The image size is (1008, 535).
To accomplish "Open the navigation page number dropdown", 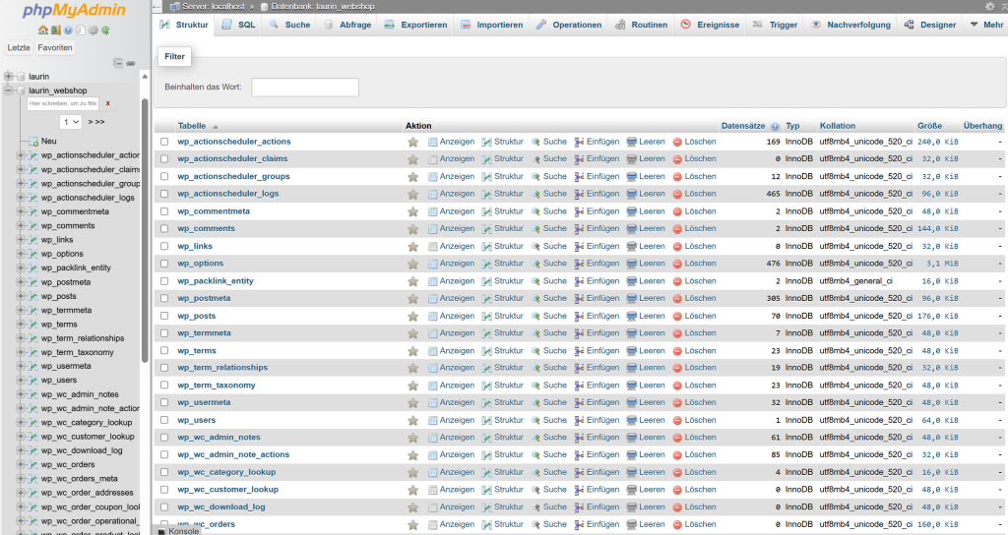I will point(71,121).
